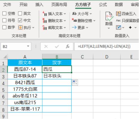Image resolution: width=139 pixels, height=119 pixels.
Task: Open the 截取文本 dropdown arrow
Action: [65, 27]
